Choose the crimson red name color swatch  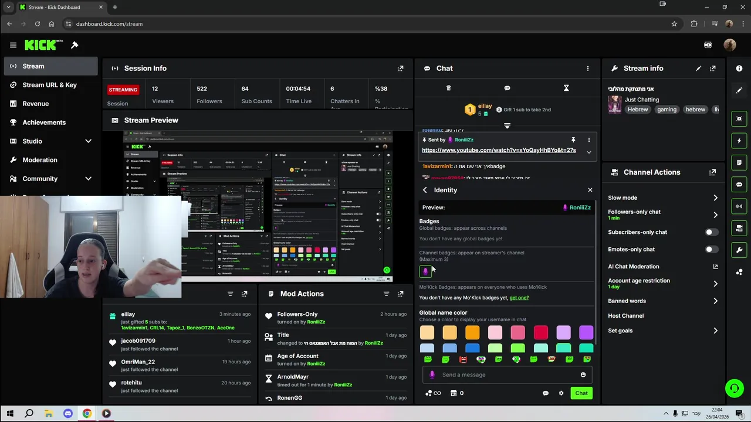[540, 333]
